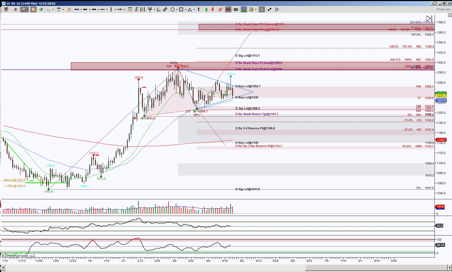Click the candlestick chart style icon
This screenshot has width=452, height=272.
(251, 9)
